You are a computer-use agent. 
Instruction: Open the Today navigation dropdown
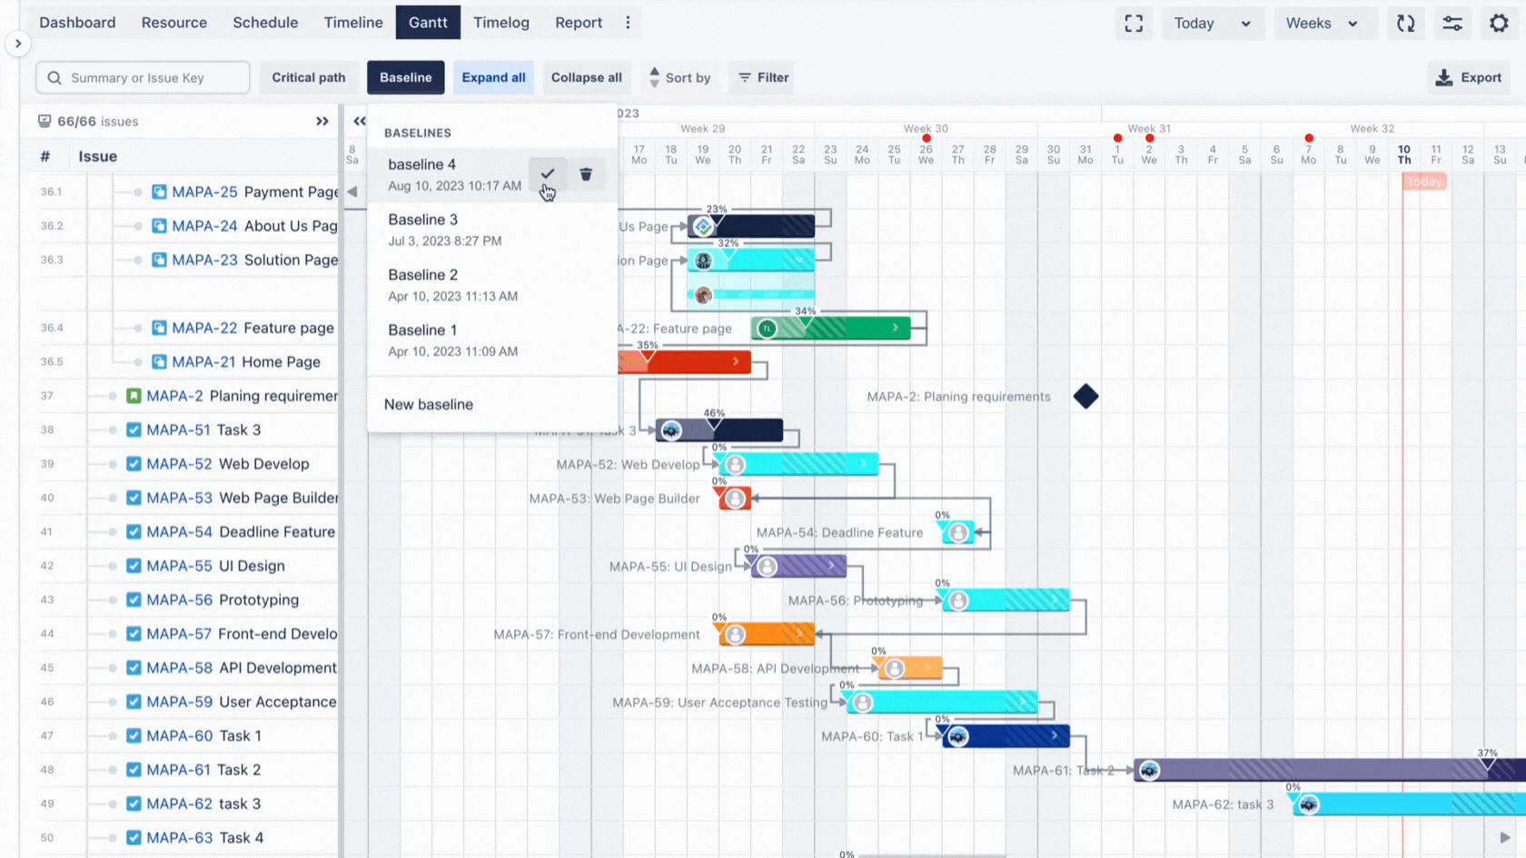[x=1213, y=24]
